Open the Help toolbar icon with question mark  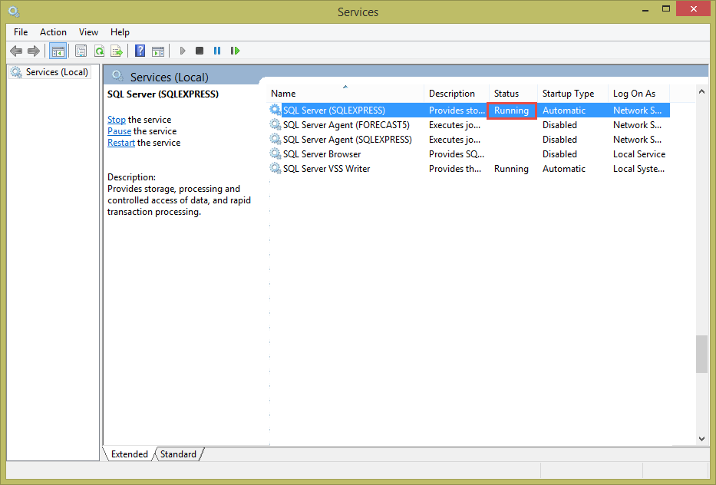click(140, 51)
